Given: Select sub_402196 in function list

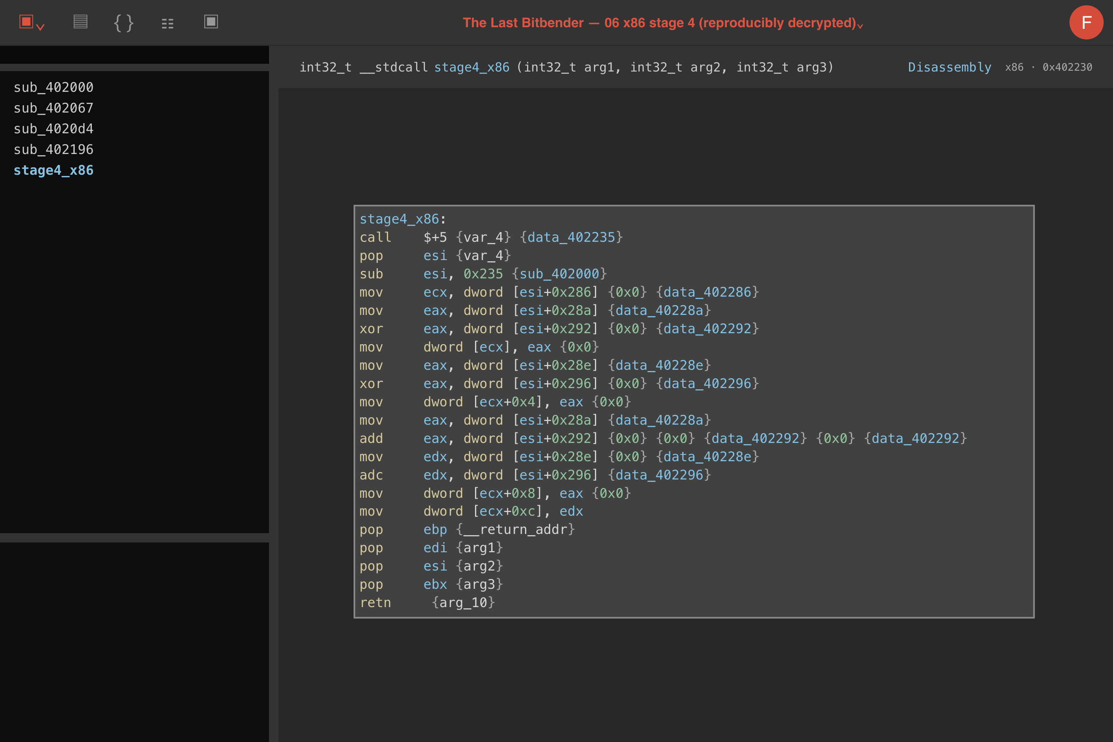Looking at the screenshot, I should 54,150.
